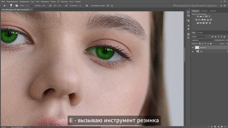Hide the Фон background layer
Image resolution: width=228 pixels, height=128 pixels.
point(193,51)
